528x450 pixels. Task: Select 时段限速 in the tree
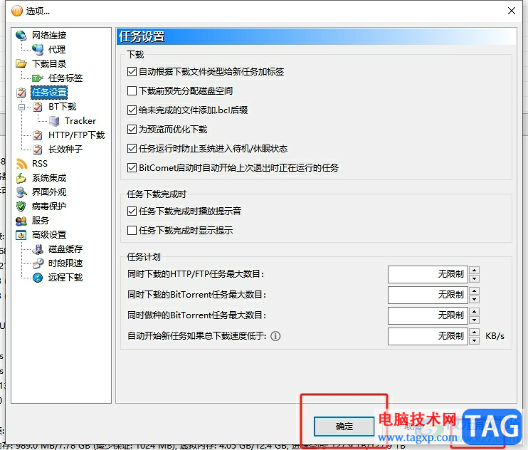65,263
